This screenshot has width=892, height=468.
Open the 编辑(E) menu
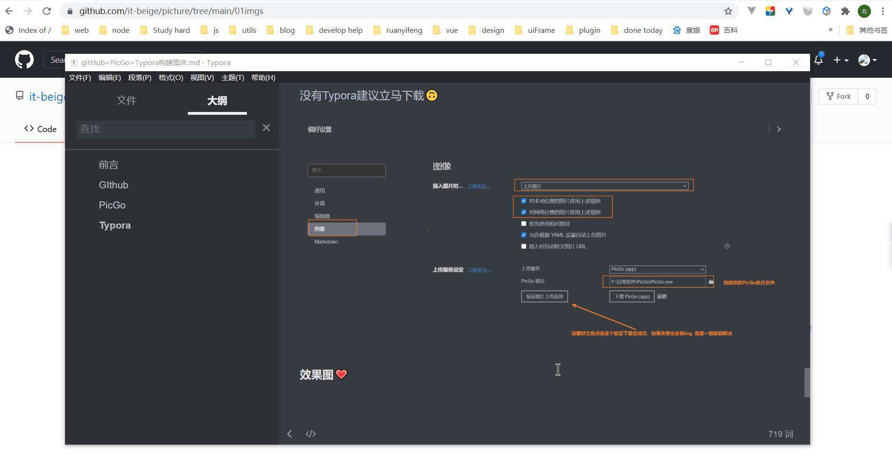pos(110,77)
